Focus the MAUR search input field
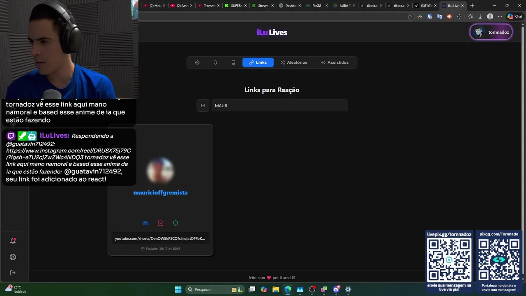This screenshot has height=296, width=526. click(x=279, y=106)
